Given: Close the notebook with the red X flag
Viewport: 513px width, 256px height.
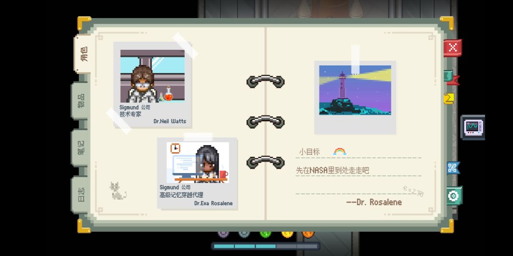Looking at the screenshot, I should 453,48.
